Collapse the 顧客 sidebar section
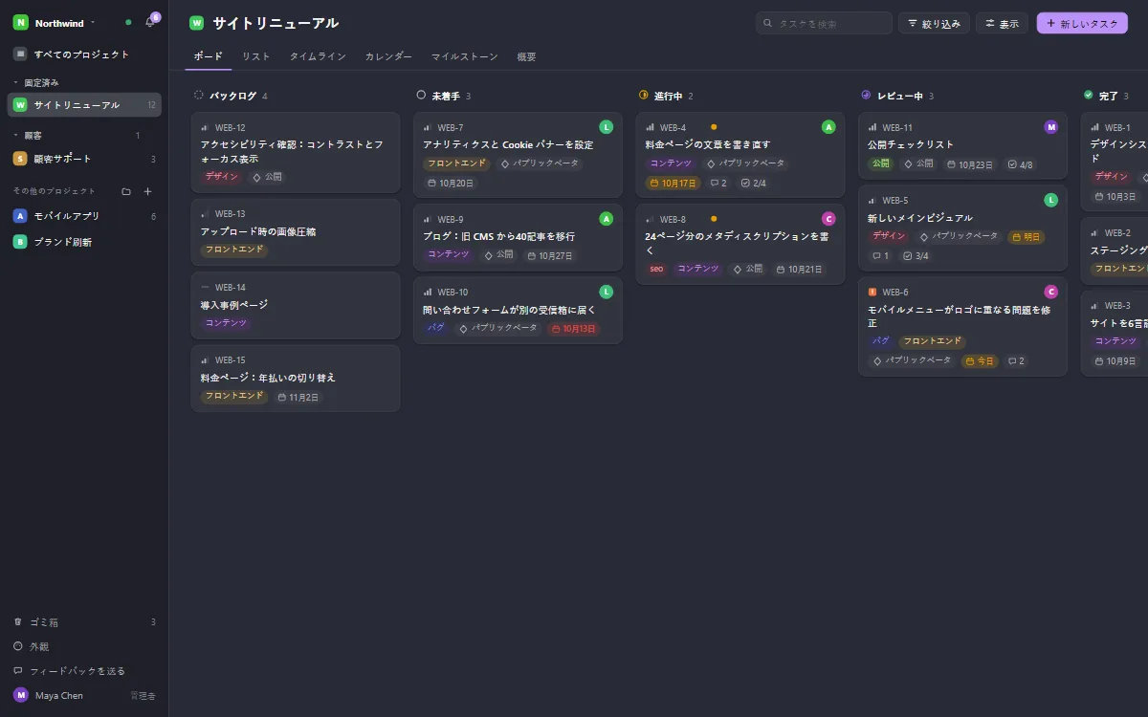1148x717 pixels. pyautogui.click(x=27, y=136)
